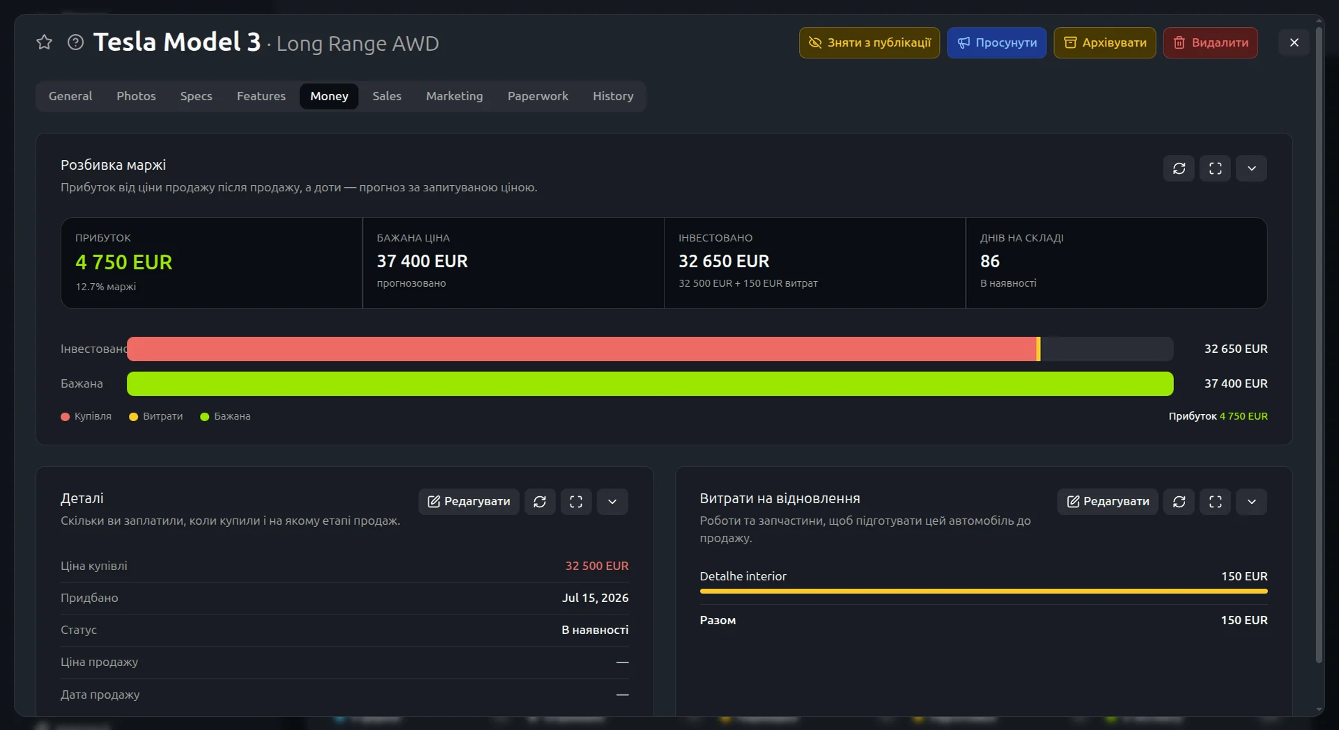Viewport: 1339px width, 730px height.
Task: Click Зняти з публікації button
Action: click(x=869, y=42)
